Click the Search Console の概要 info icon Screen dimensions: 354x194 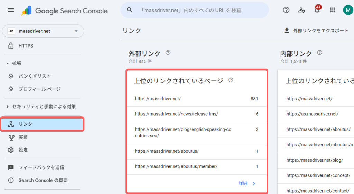coord(11,180)
